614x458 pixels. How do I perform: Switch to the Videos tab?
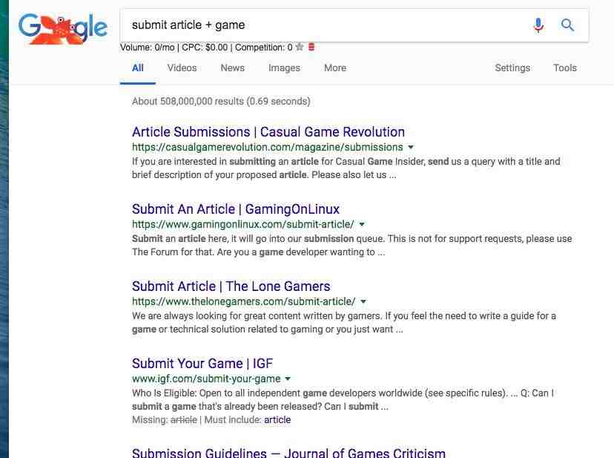pos(182,68)
